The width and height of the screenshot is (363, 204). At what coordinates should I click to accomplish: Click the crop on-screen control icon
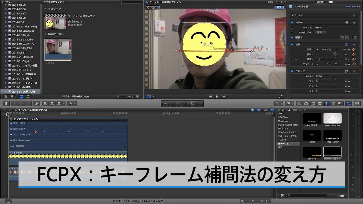click(346, 71)
